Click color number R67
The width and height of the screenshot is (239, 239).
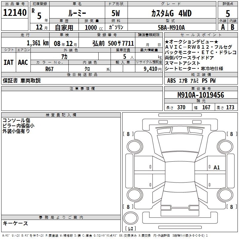click(x=49, y=69)
